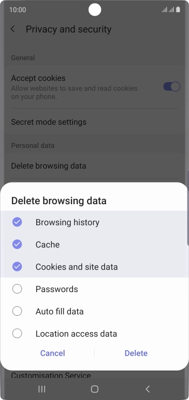This screenshot has height=400, width=189.
Task: Tap the Delete button in dialog
Action: click(136, 353)
